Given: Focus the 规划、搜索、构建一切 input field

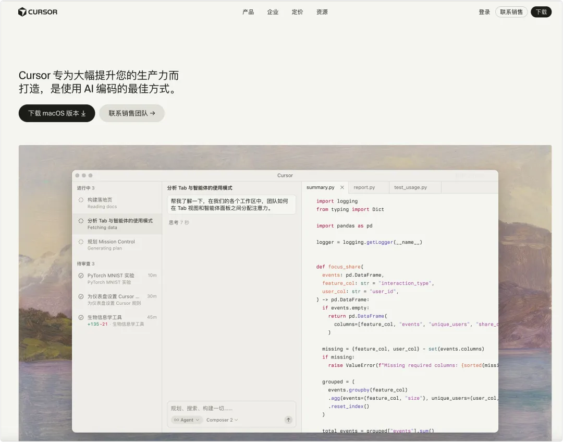Looking at the screenshot, I should point(231,408).
